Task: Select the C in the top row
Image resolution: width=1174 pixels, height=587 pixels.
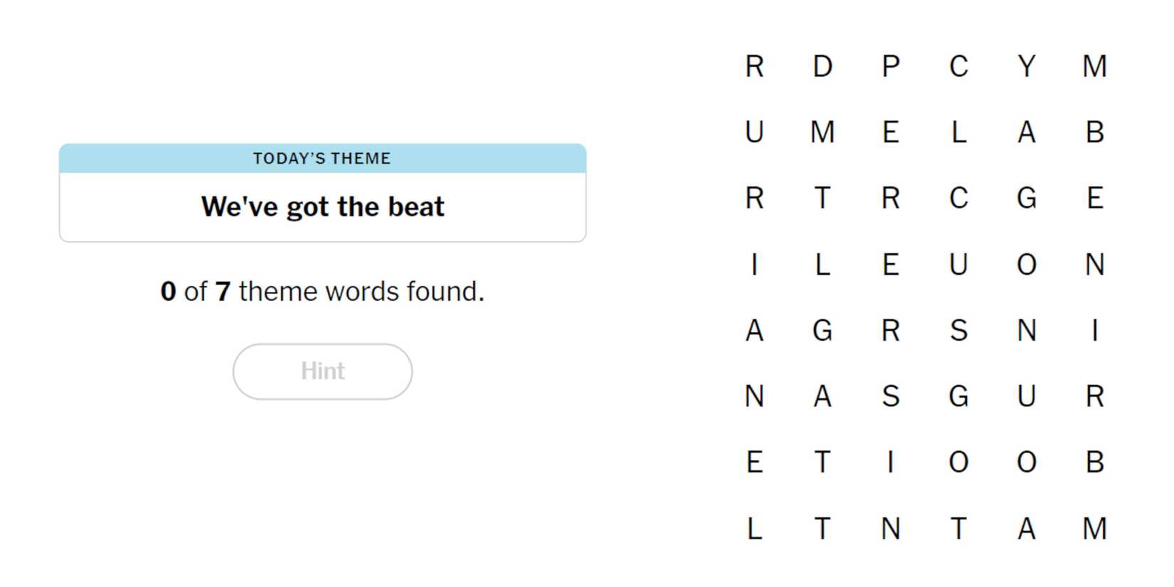Action: tap(958, 66)
